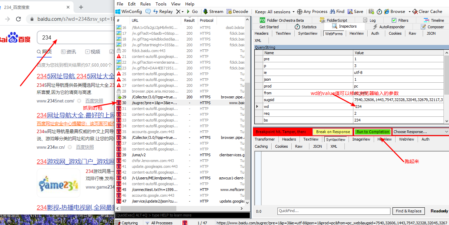
Task: Open the FiddlerScript tab
Action: (334, 20)
